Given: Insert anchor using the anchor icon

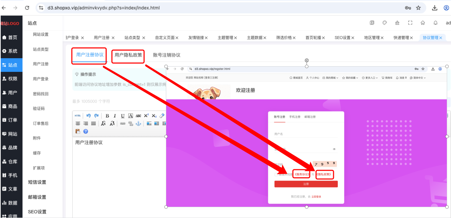Looking at the screenshot, I should click(x=138, y=123).
